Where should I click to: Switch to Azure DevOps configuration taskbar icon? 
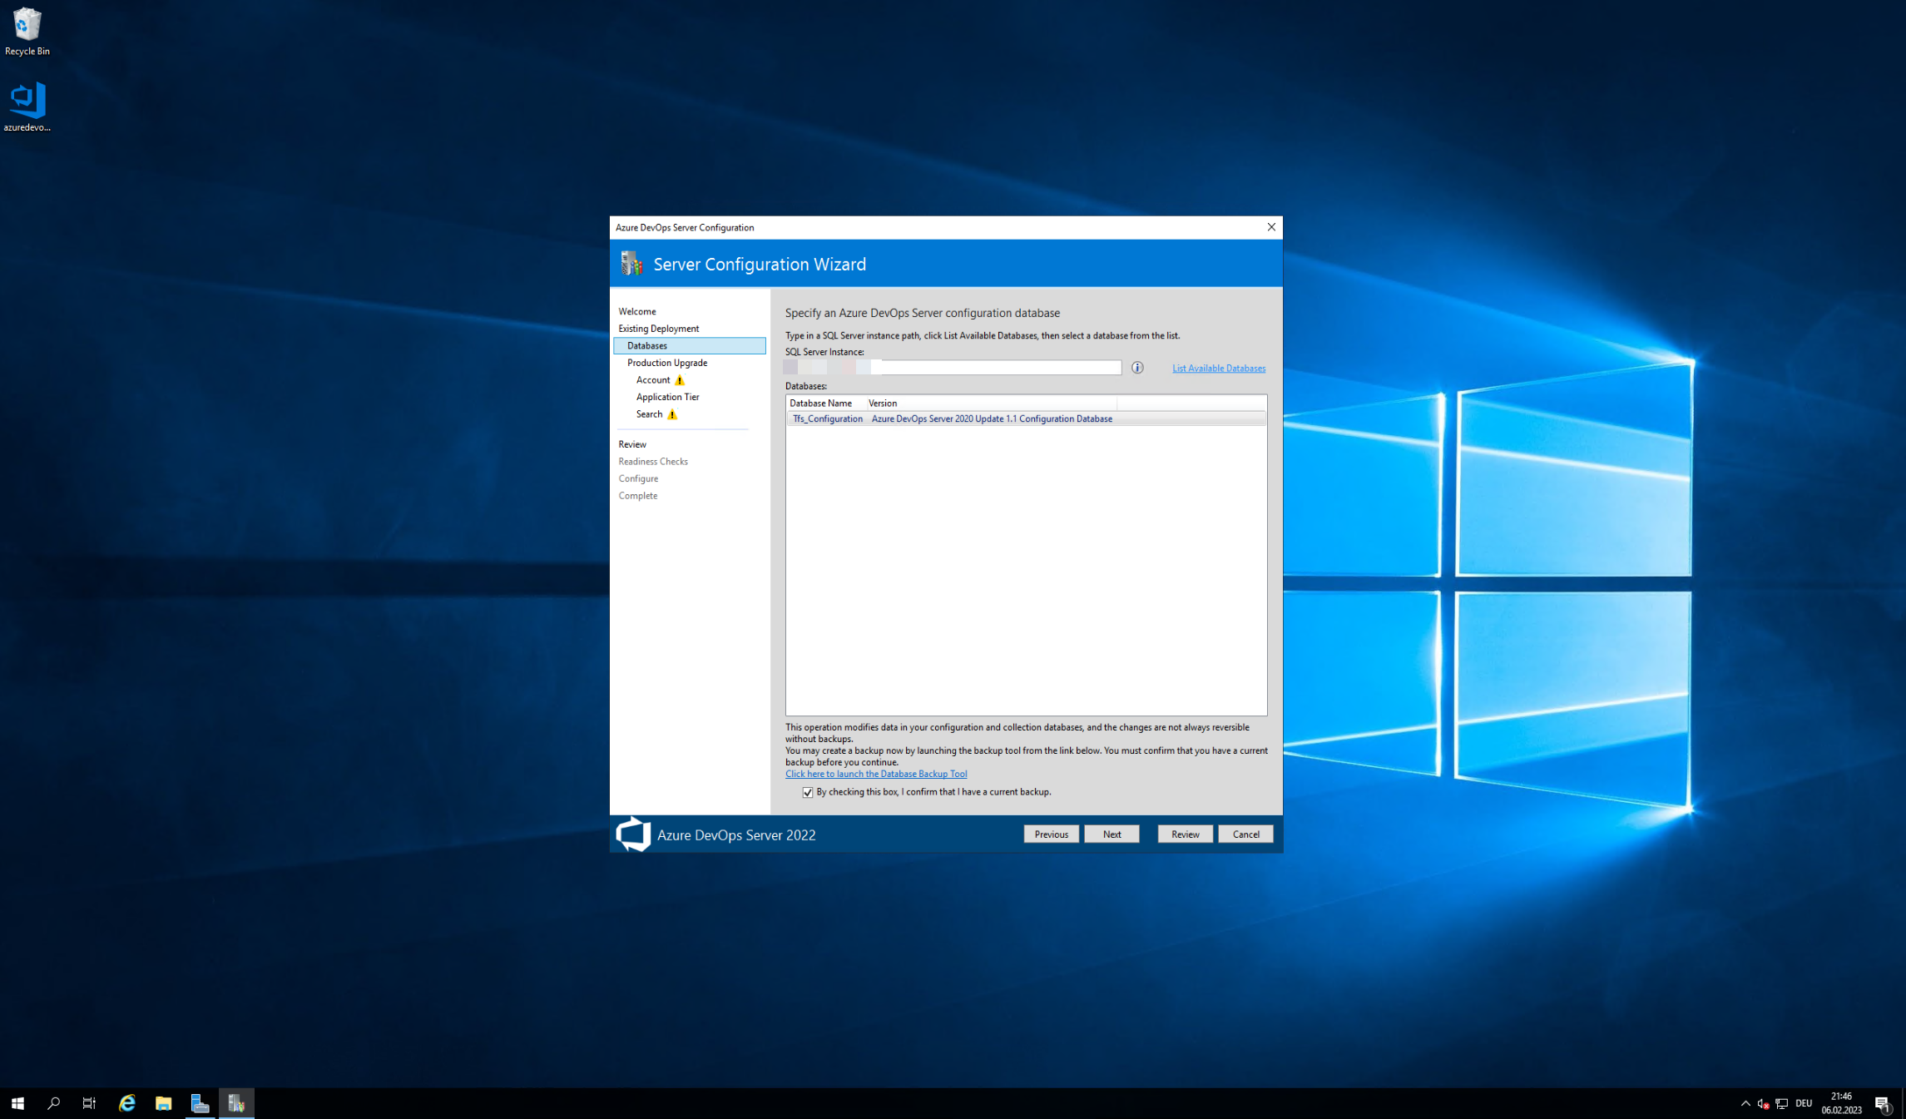[x=236, y=1103]
